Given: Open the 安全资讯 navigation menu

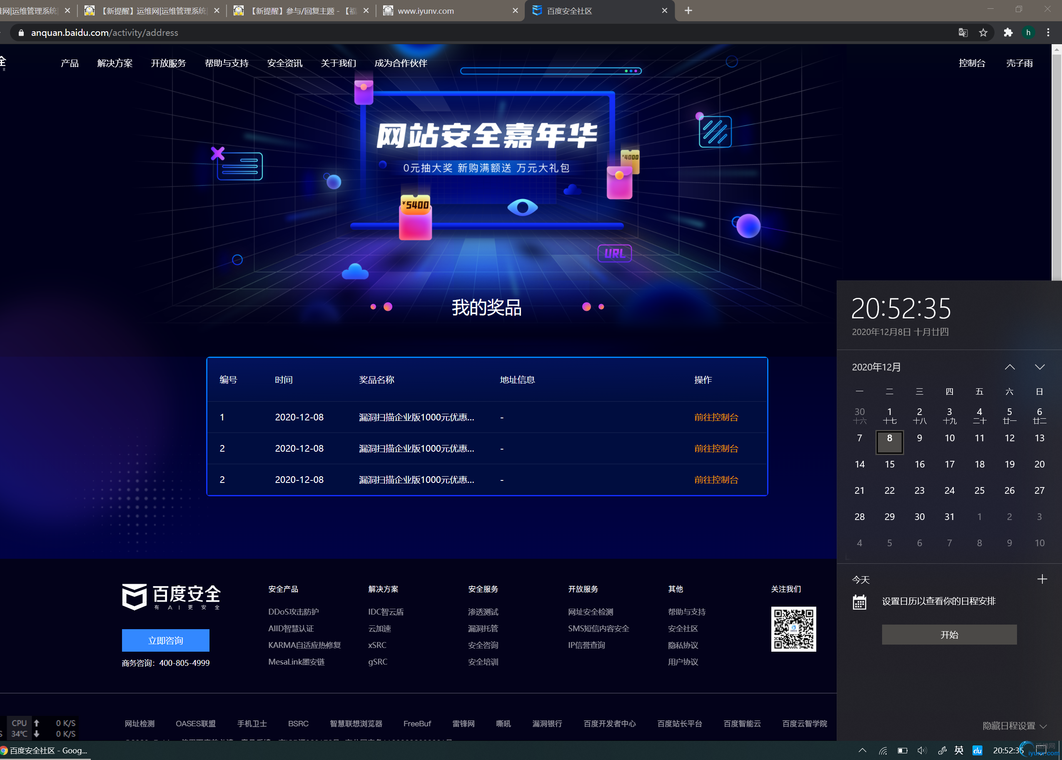Looking at the screenshot, I should (285, 63).
